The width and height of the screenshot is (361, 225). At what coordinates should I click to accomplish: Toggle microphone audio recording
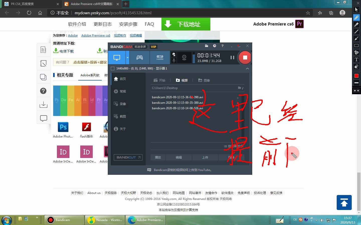click(174, 60)
